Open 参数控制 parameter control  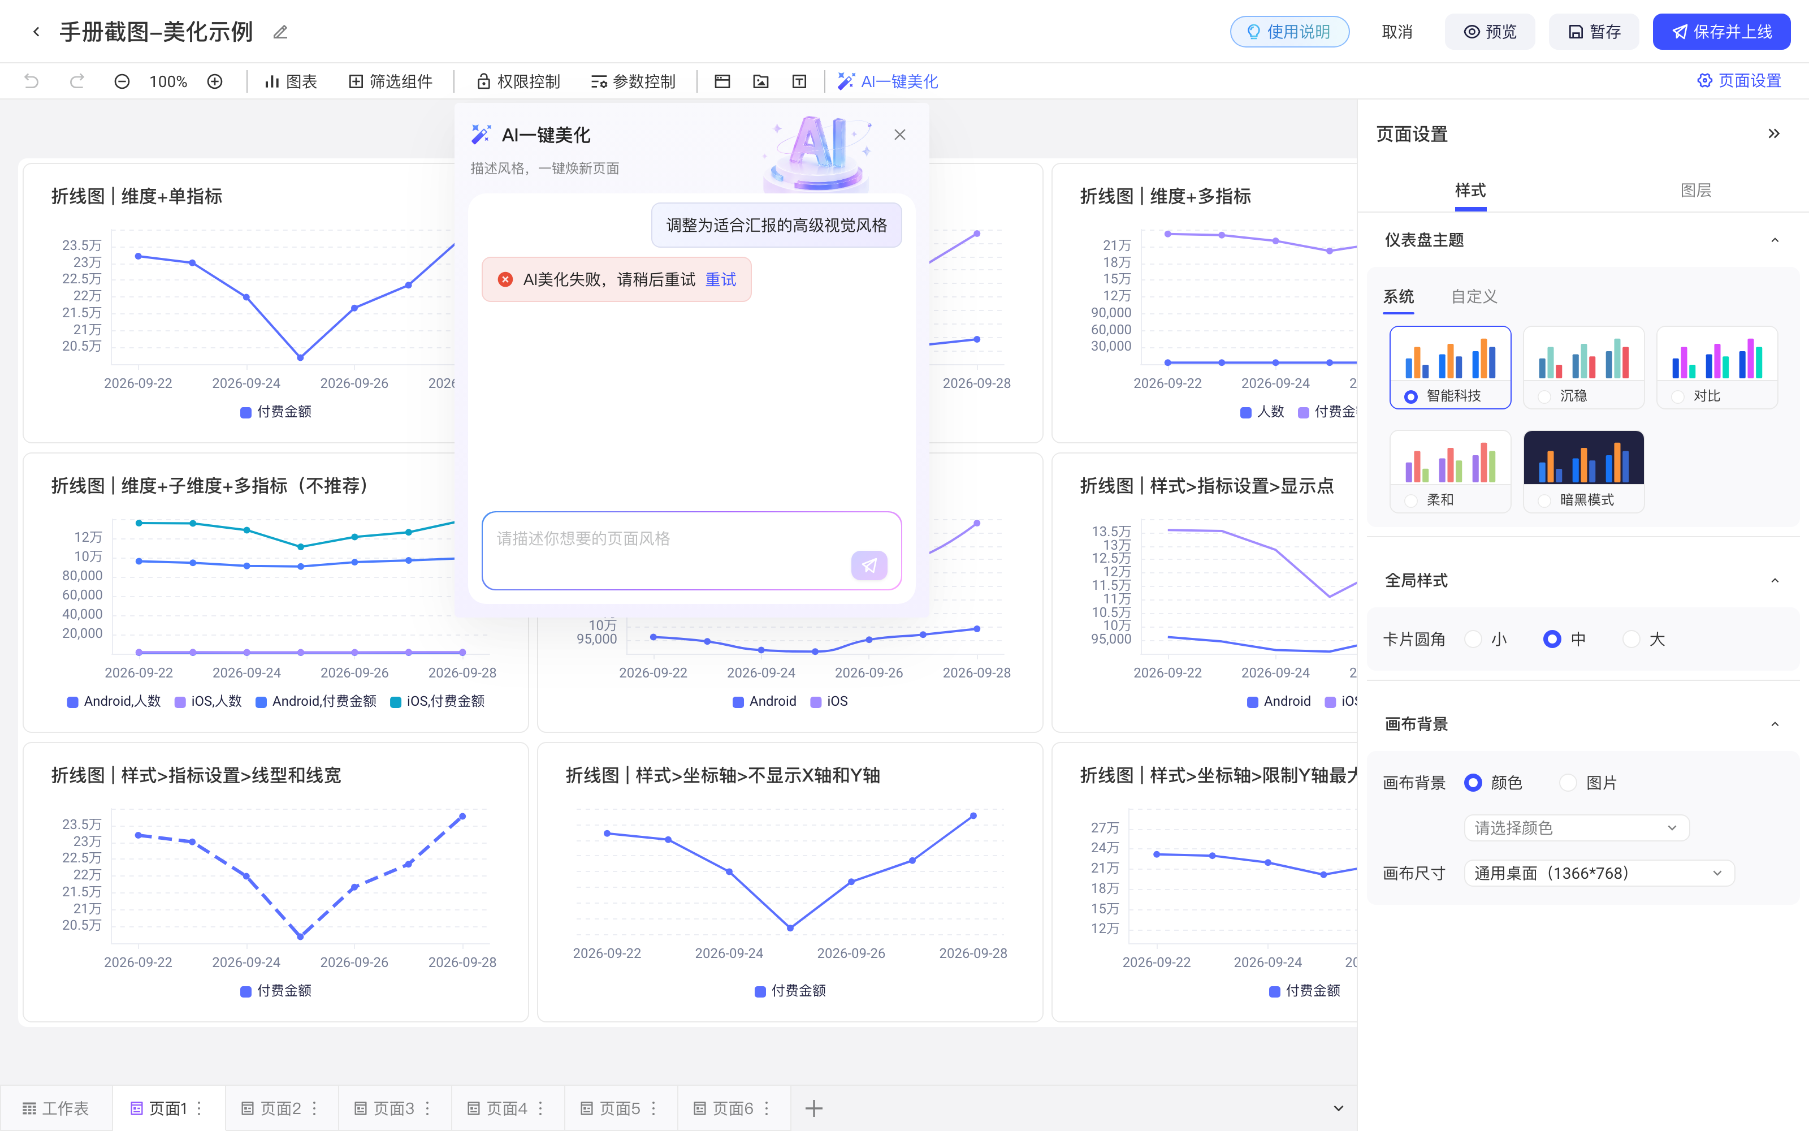633,81
